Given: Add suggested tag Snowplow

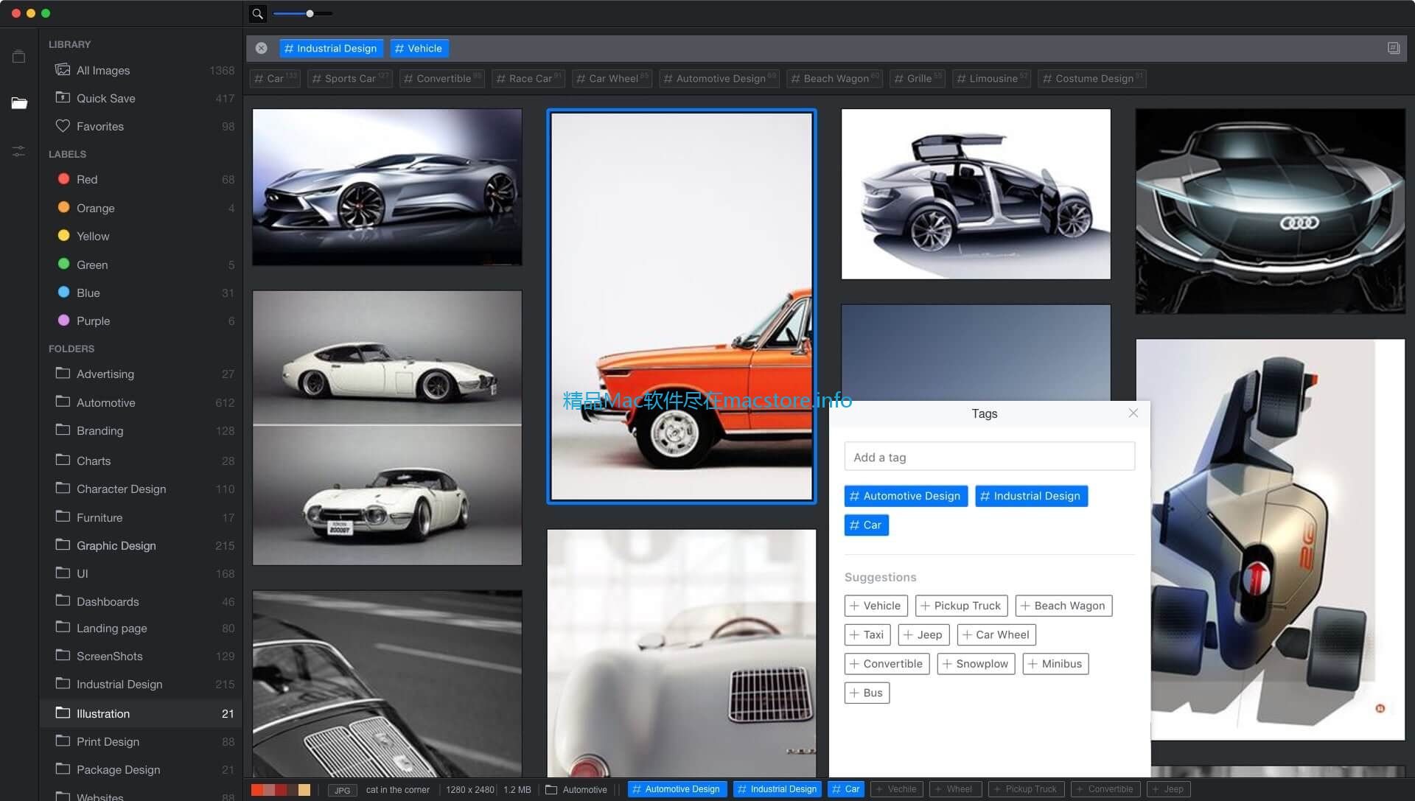Looking at the screenshot, I should [x=976, y=663].
